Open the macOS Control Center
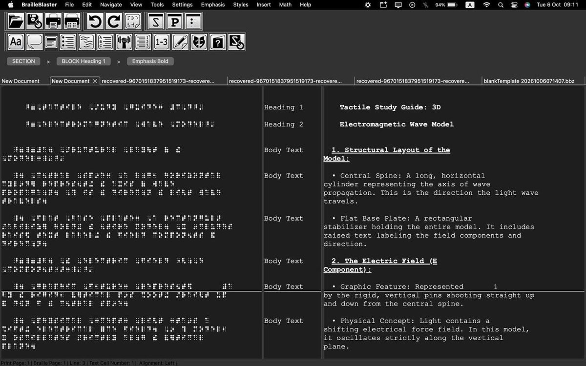586x366 pixels. (514, 5)
